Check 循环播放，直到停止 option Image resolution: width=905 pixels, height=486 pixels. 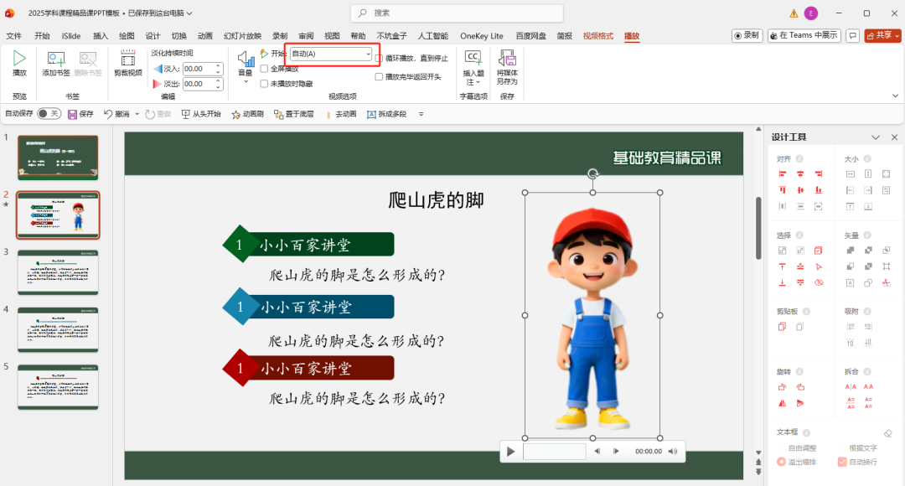click(x=378, y=58)
